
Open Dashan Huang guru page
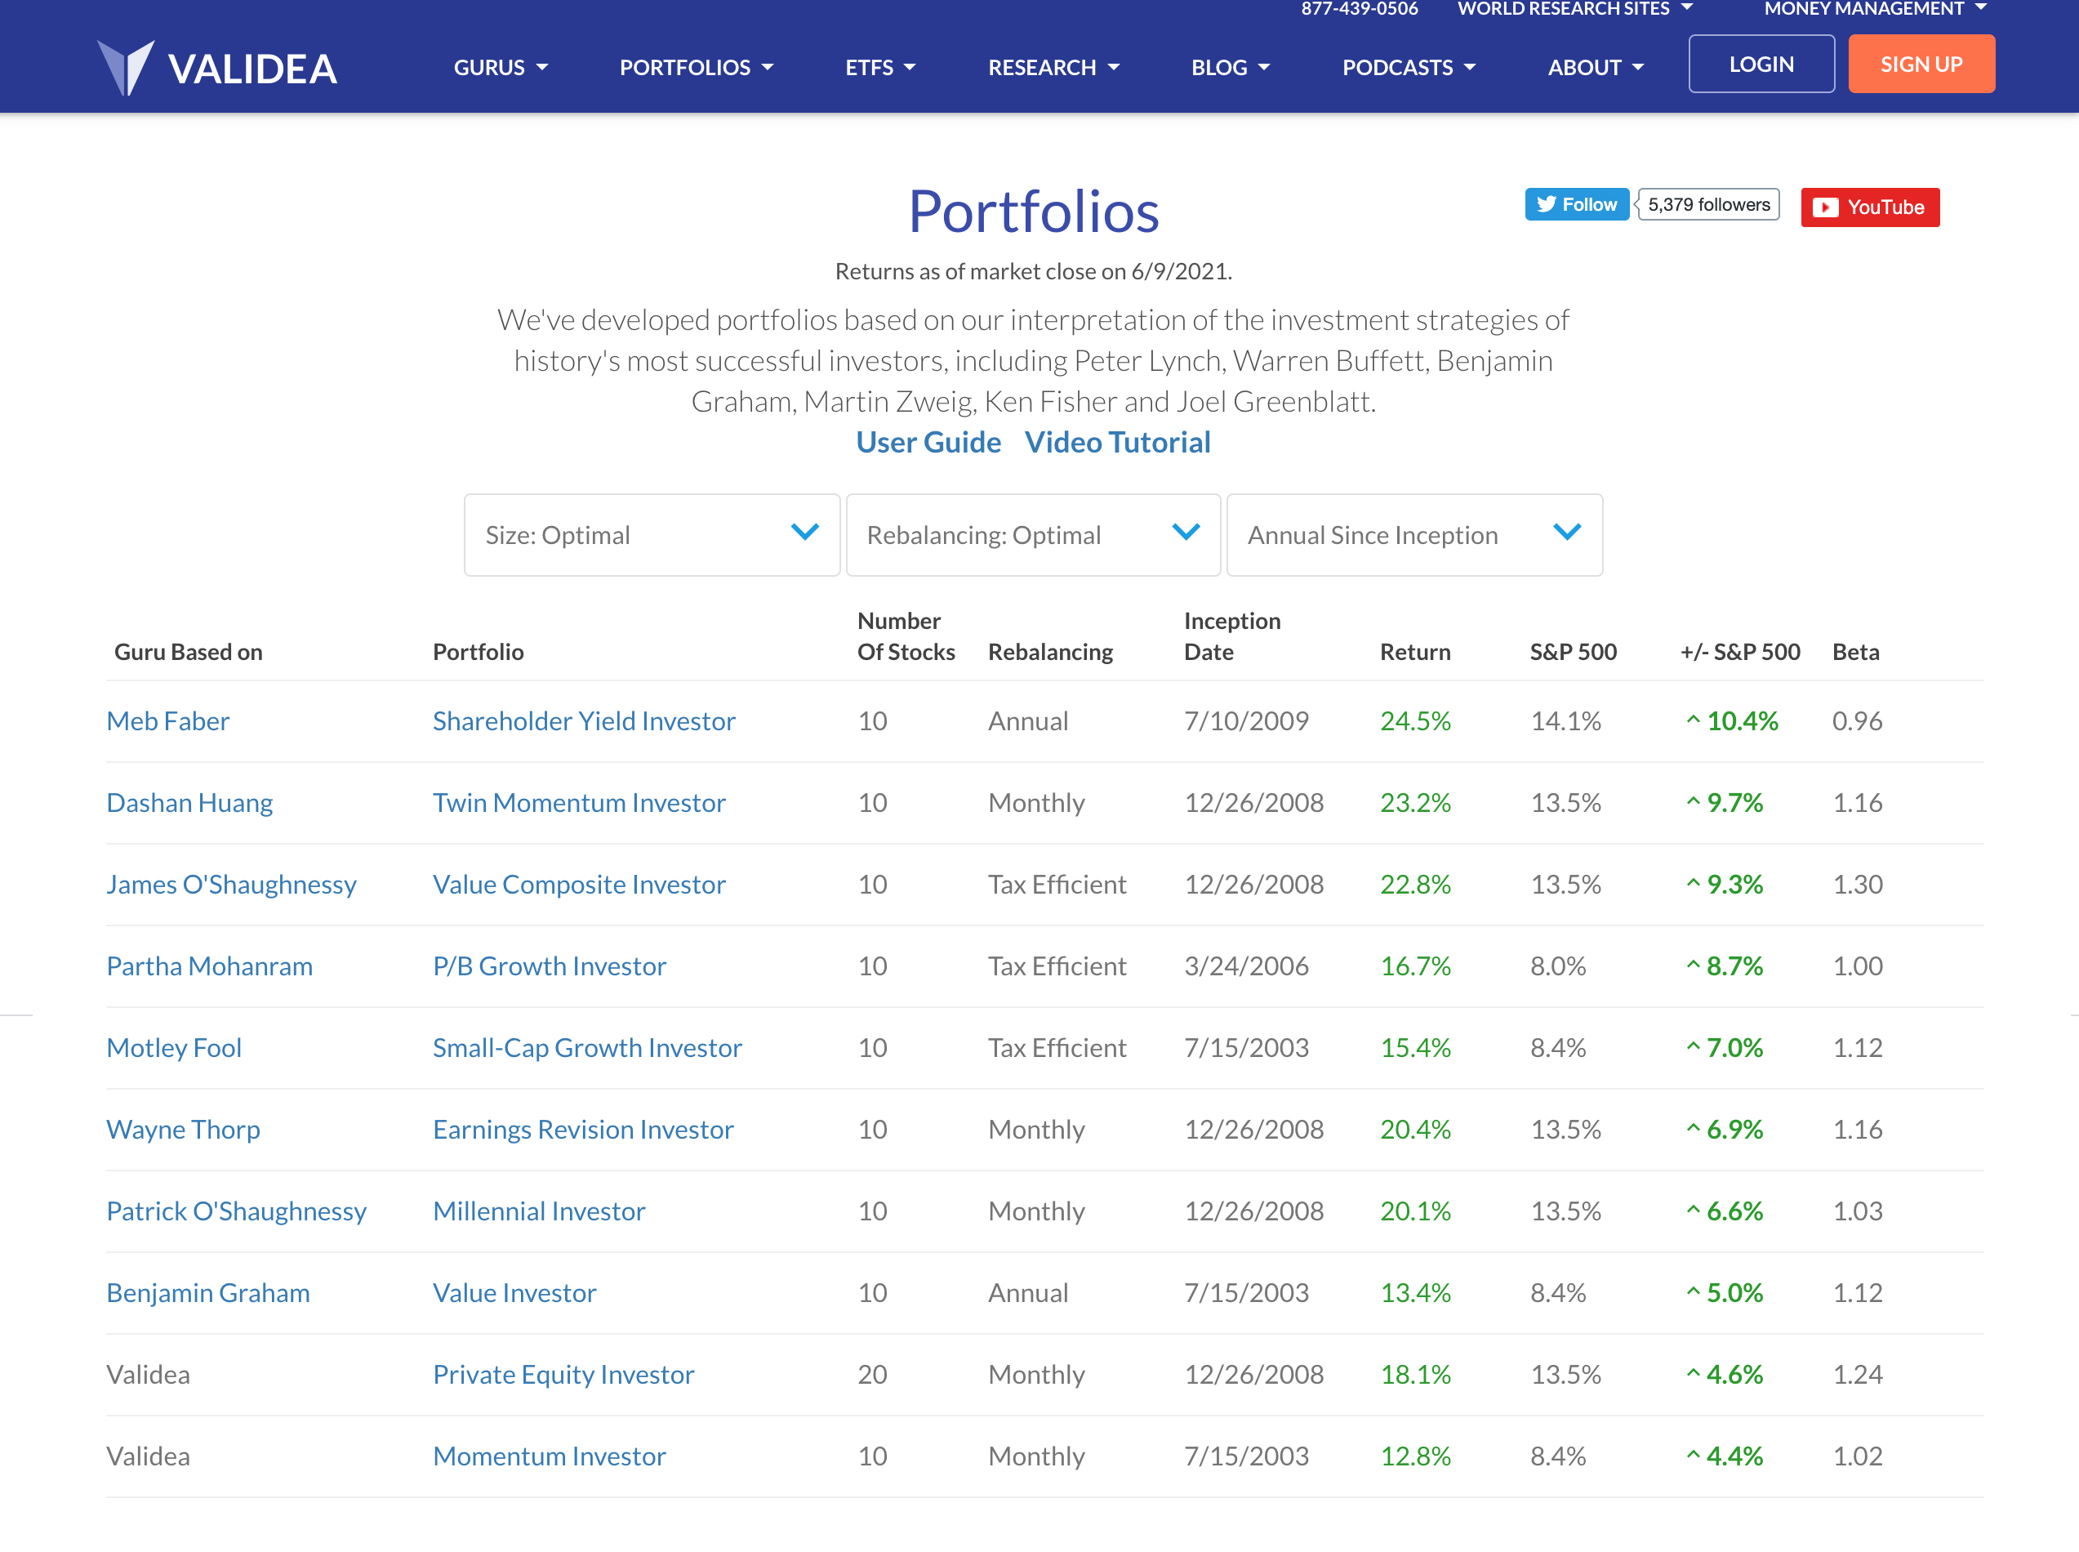pyautogui.click(x=189, y=803)
